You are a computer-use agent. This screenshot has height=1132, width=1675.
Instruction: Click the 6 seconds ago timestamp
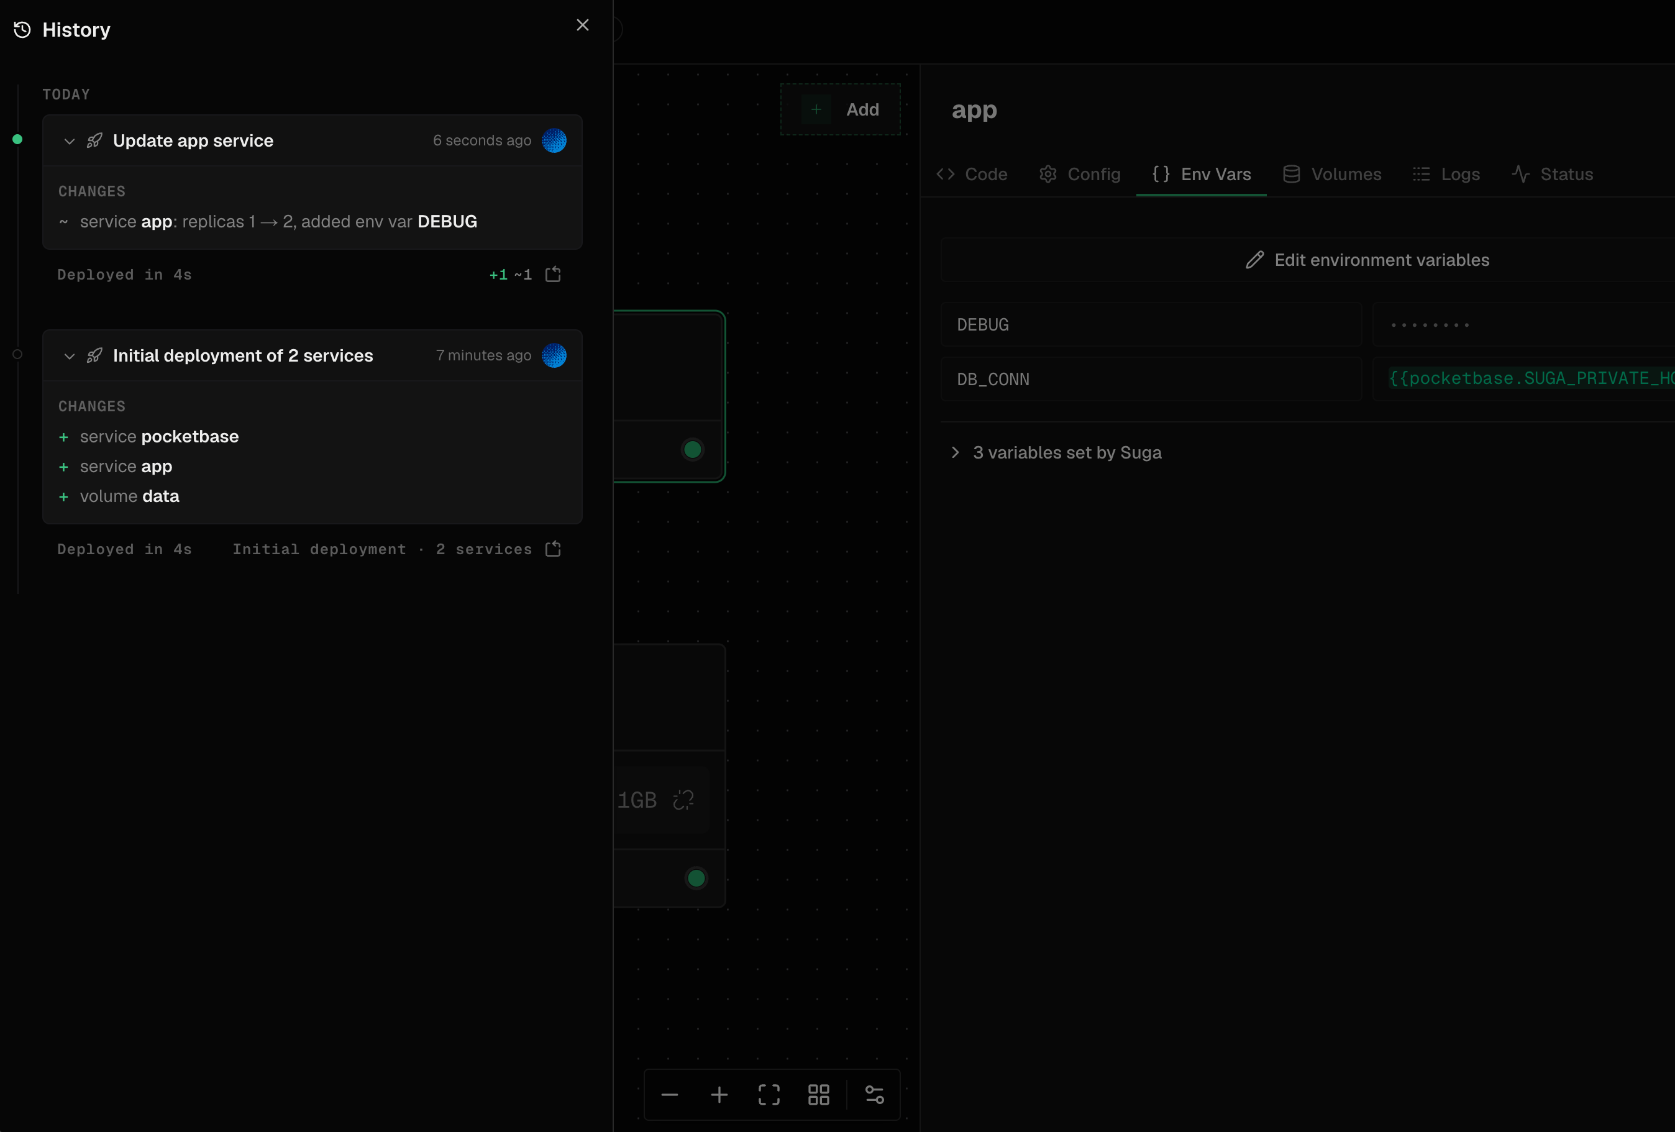(482, 140)
